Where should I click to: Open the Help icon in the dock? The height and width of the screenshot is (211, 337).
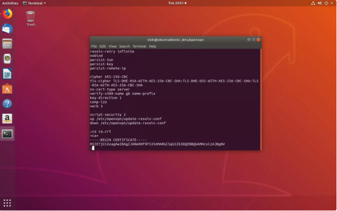click(7, 104)
